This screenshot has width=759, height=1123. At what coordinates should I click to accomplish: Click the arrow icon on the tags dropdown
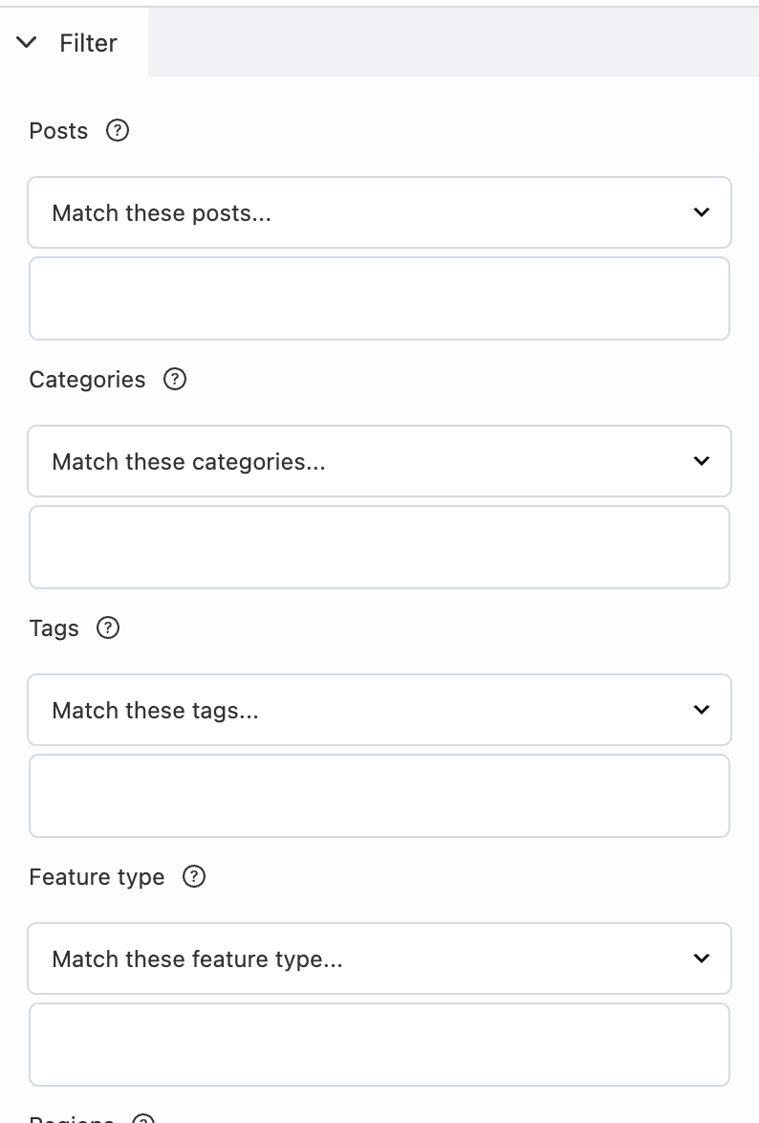[x=702, y=710]
